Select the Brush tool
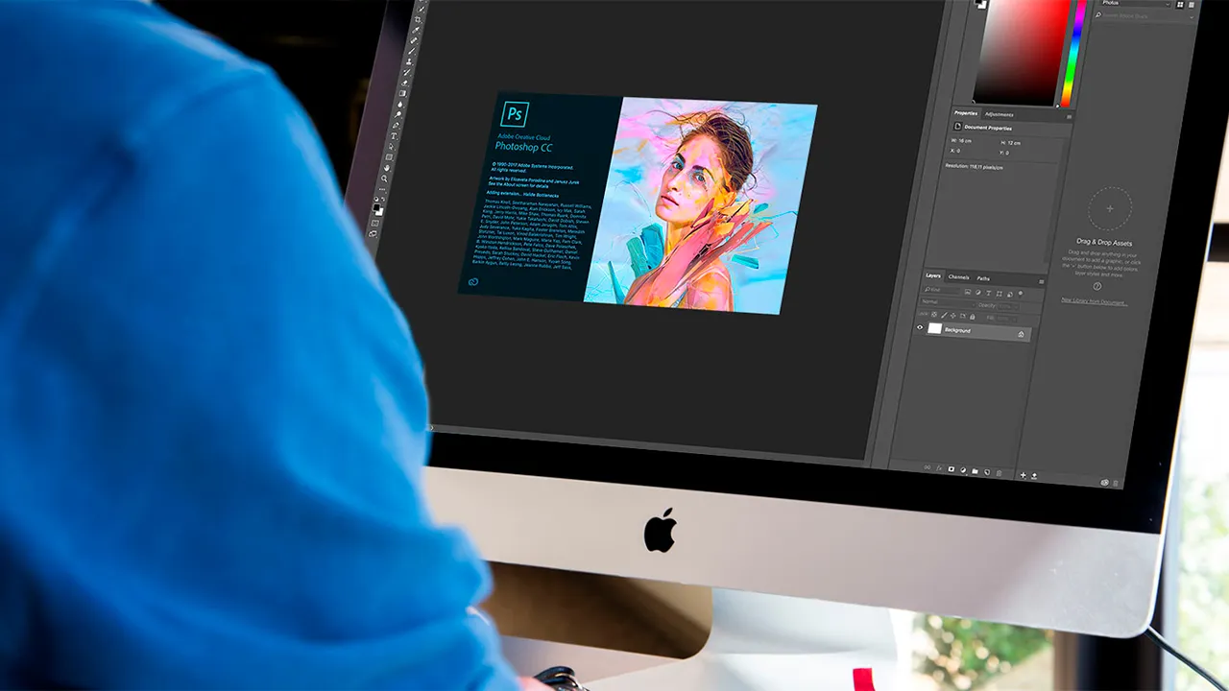The height and width of the screenshot is (691, 1229). 411,51
